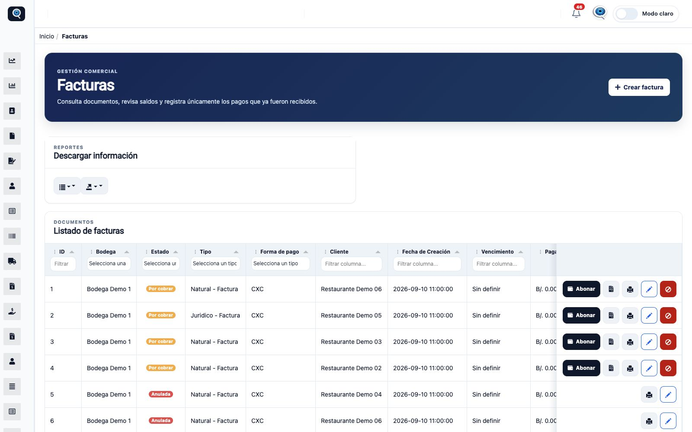Open the line chart sidebar icon
The height and width of the screenshot is (432, 692).
coord(12,61)
